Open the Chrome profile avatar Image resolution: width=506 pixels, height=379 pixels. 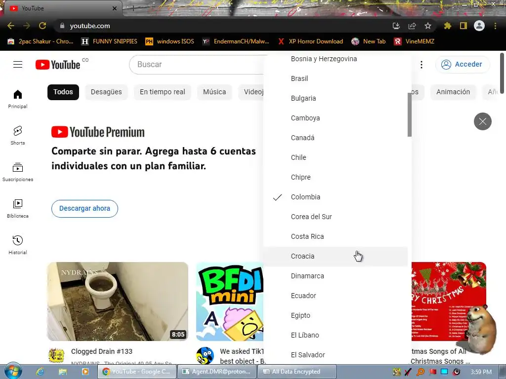(479, 26)
